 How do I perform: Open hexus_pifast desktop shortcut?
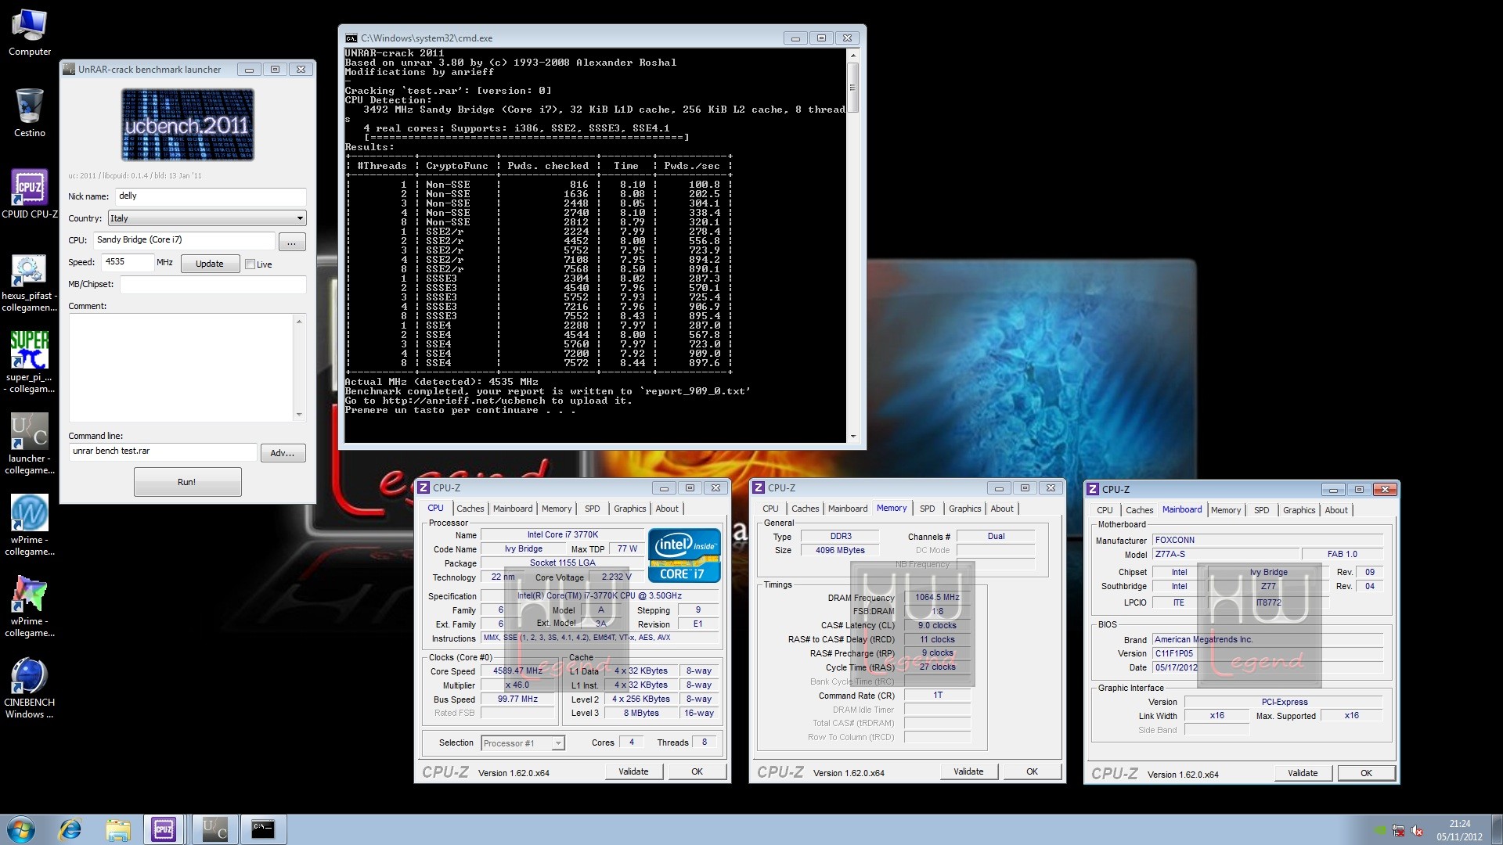(x=29, y=282)
